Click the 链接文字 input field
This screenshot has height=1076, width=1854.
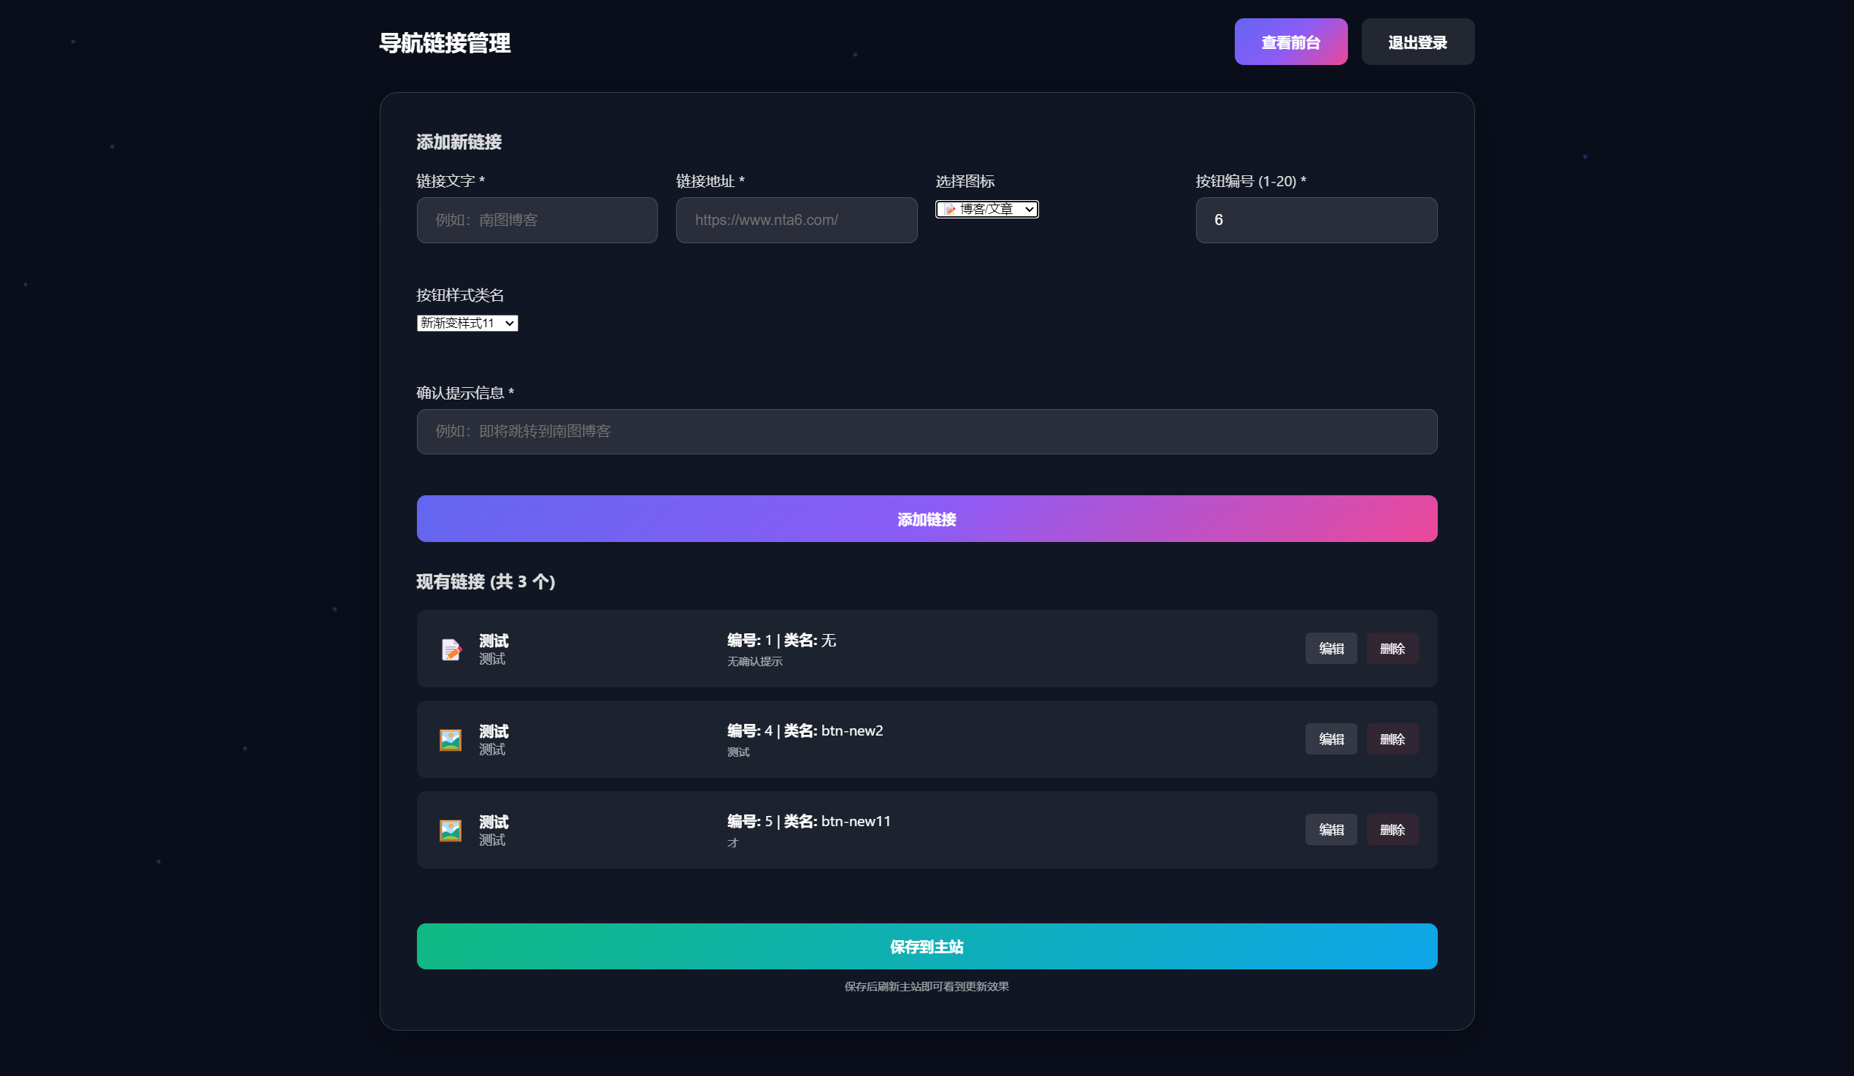click(536, 220)
